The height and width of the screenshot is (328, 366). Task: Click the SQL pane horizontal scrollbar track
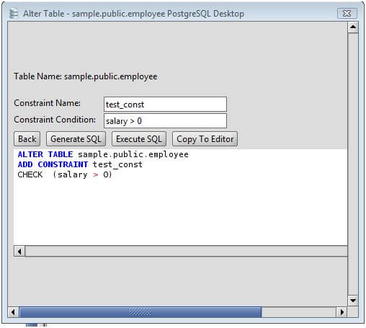click(186, 252)
